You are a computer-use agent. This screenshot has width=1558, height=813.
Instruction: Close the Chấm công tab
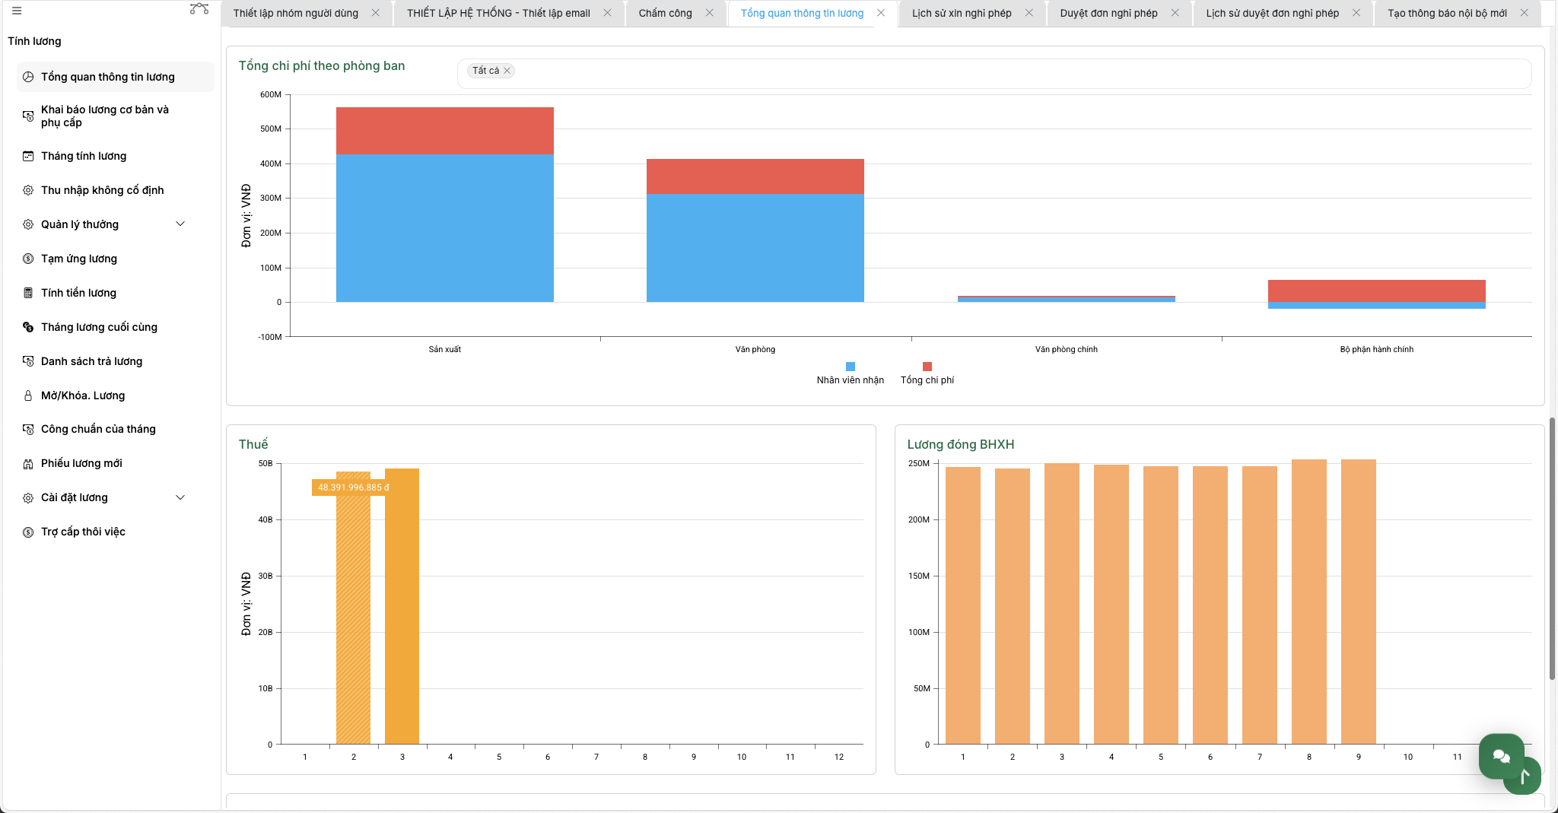(x=710, y=13)
